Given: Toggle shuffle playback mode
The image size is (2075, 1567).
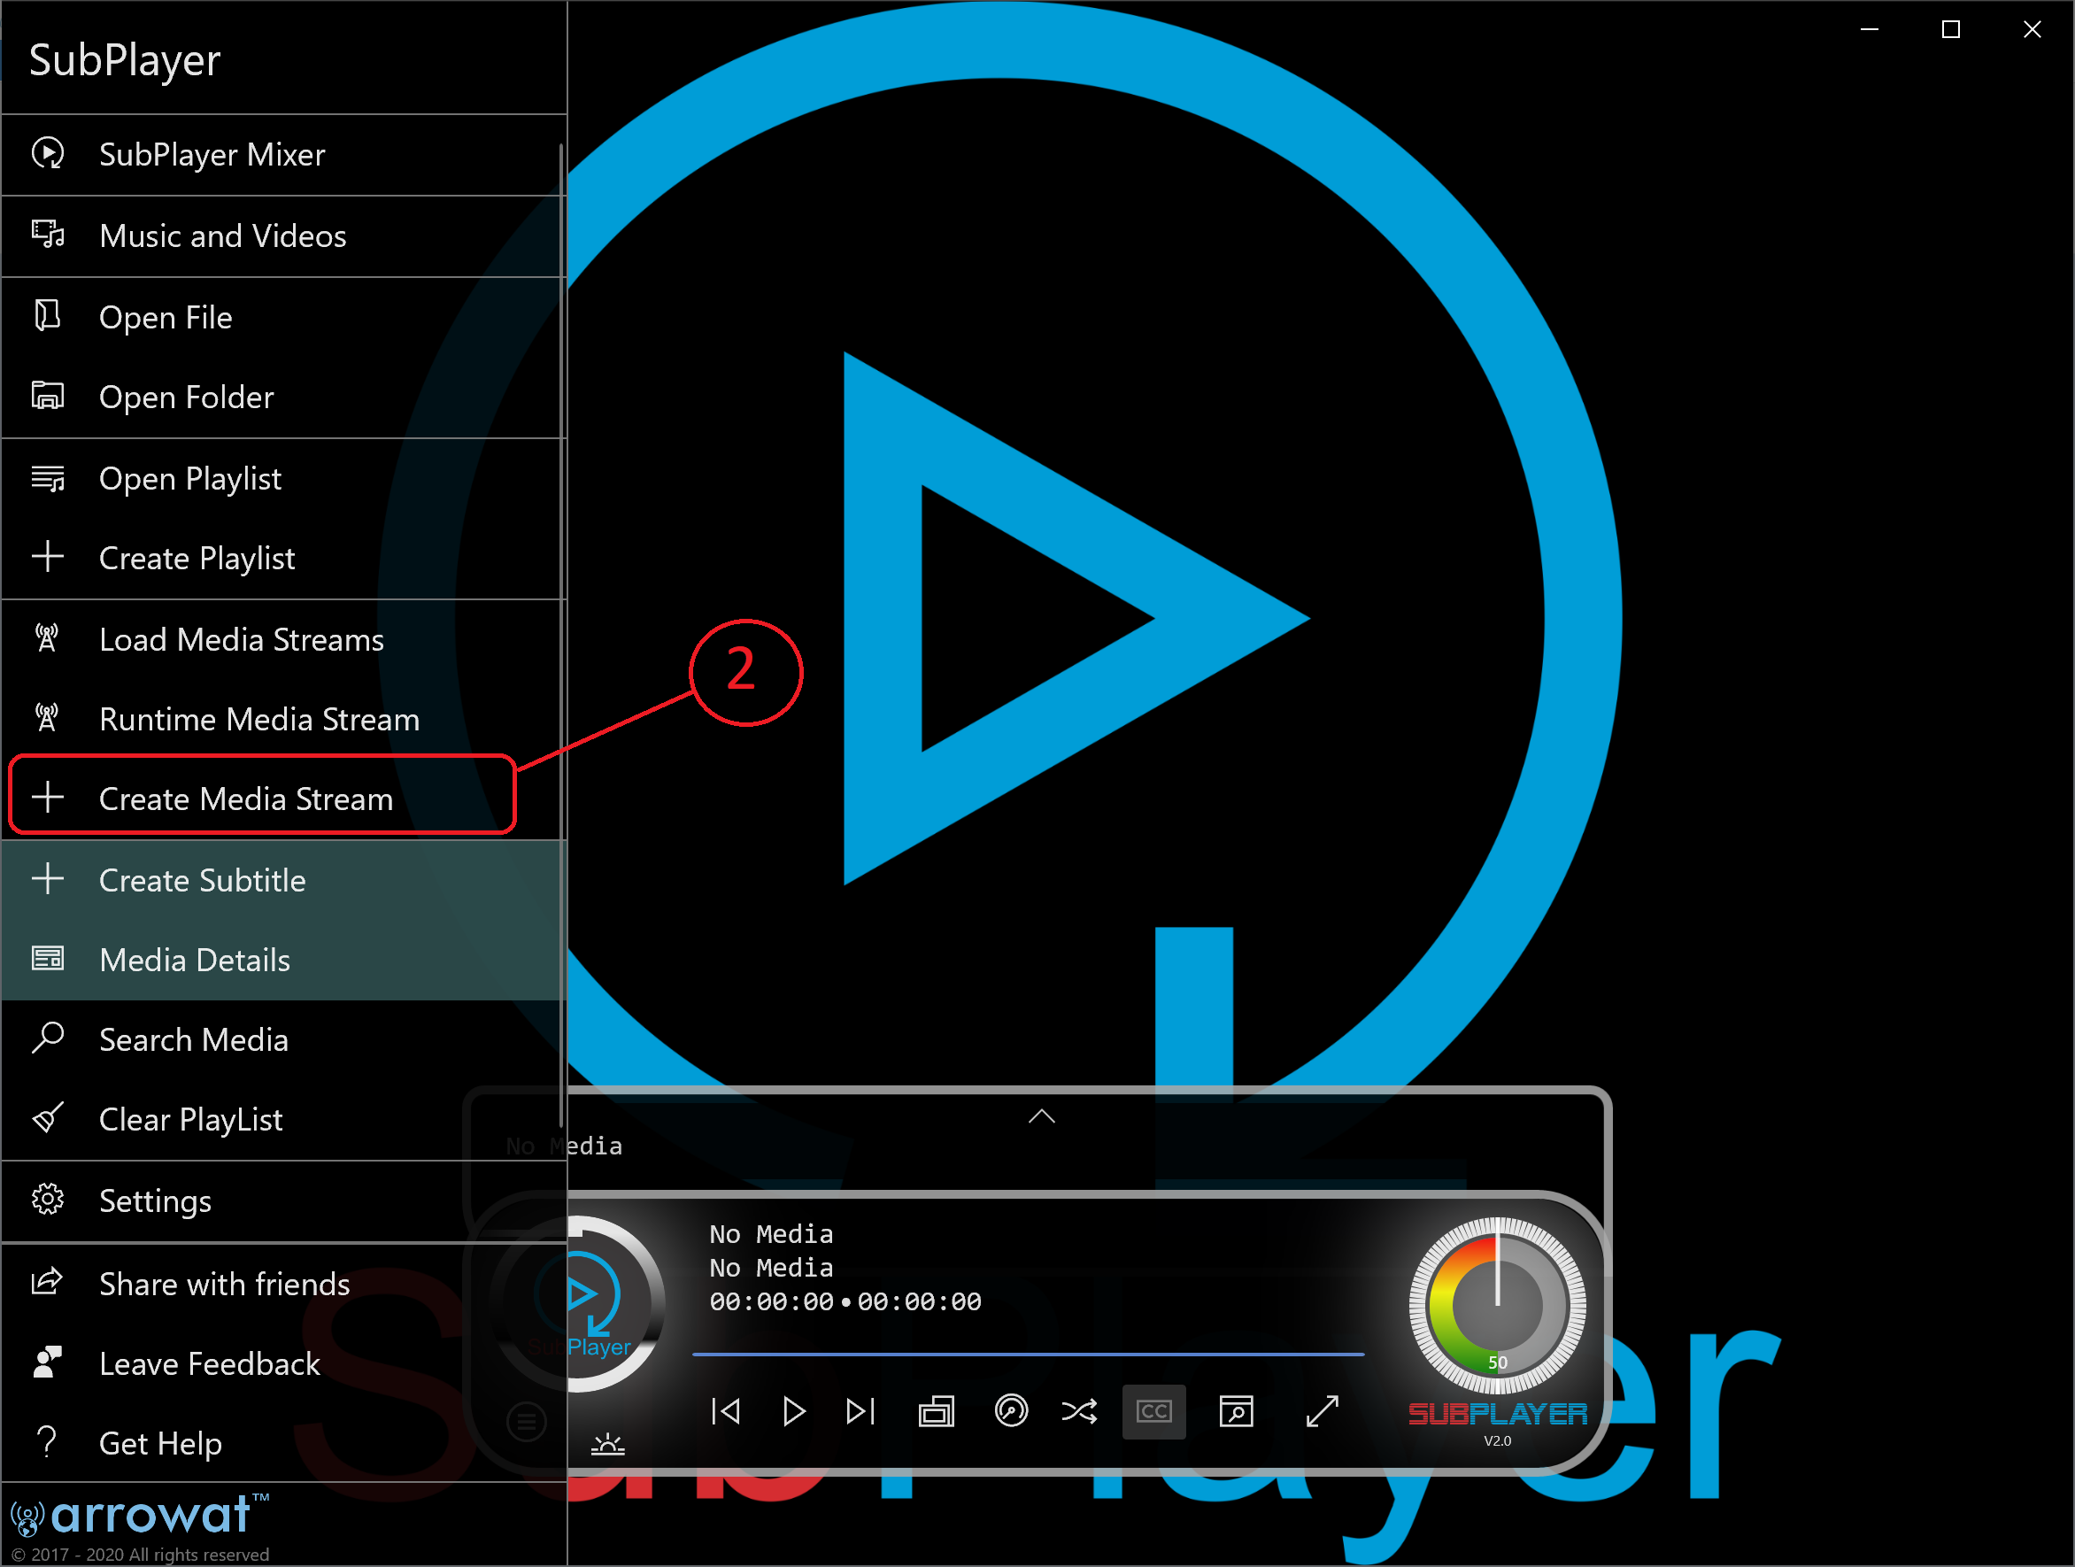Looking at the screenshot, I should pos(1080,1411).
